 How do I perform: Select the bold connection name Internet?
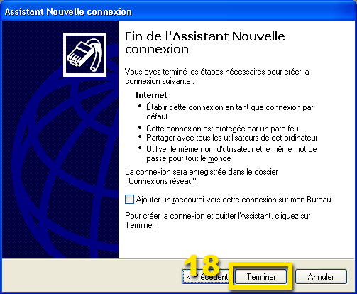[151, 95]
